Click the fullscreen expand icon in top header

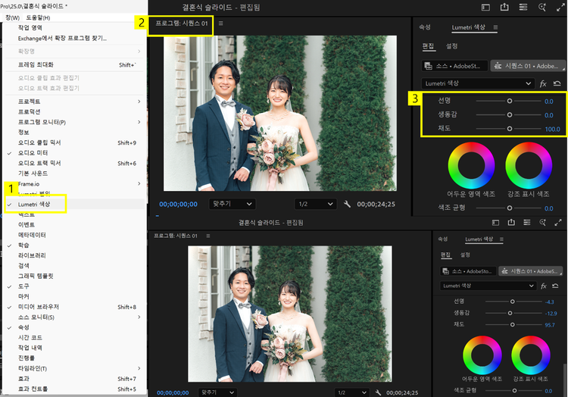[x=560, y=7]
